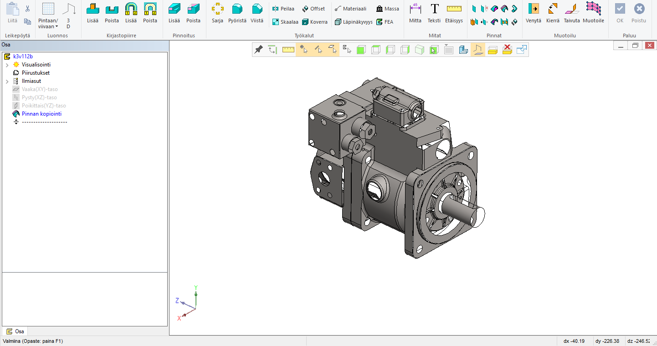Click the ruler measure icon in viewport toolbar

(288, 50)
